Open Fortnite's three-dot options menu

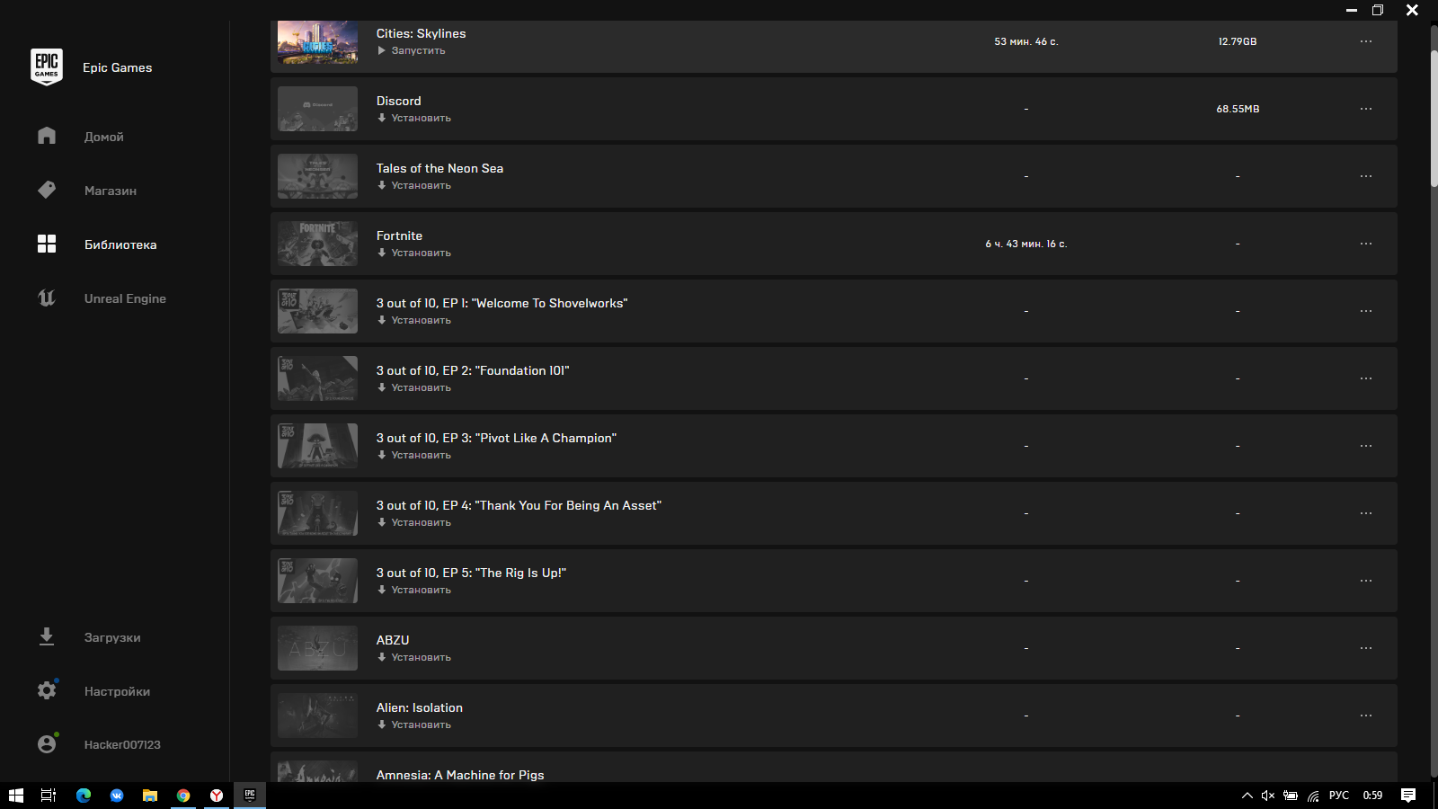(1366, 244)
